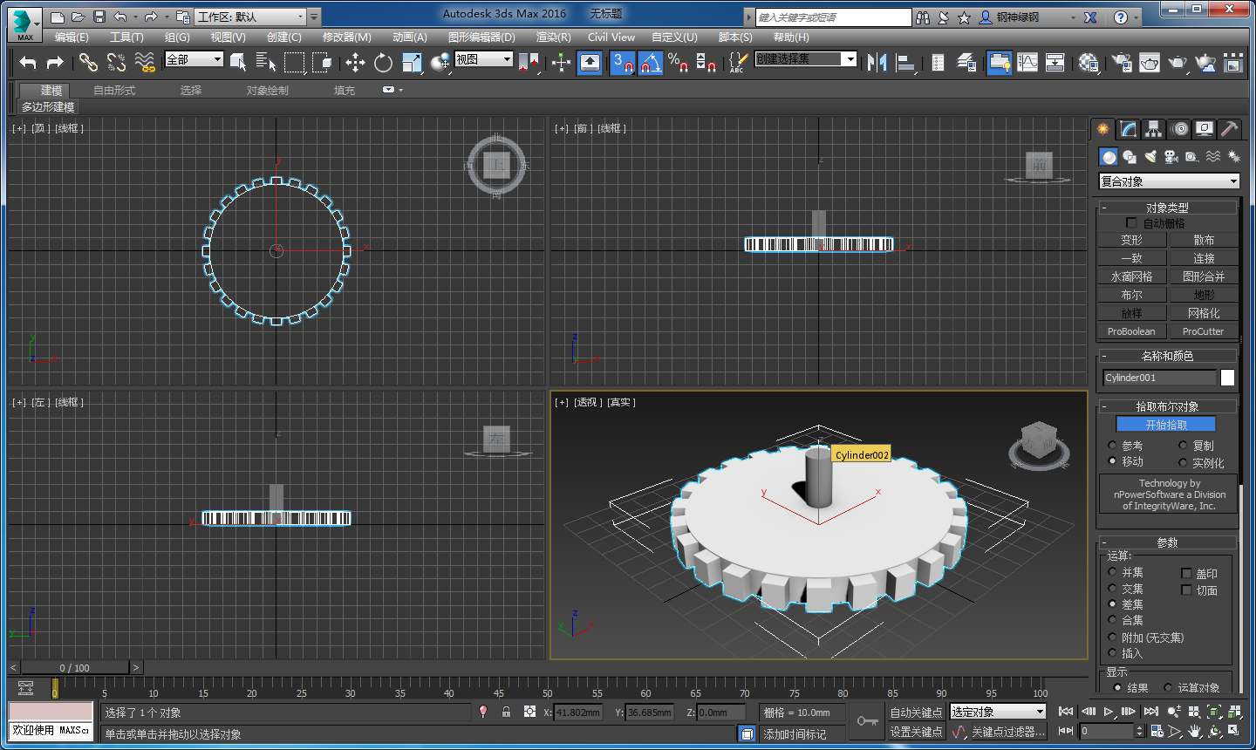Open the 编辑(E) menu
1256x750 pixels.
tap(72, 37)
